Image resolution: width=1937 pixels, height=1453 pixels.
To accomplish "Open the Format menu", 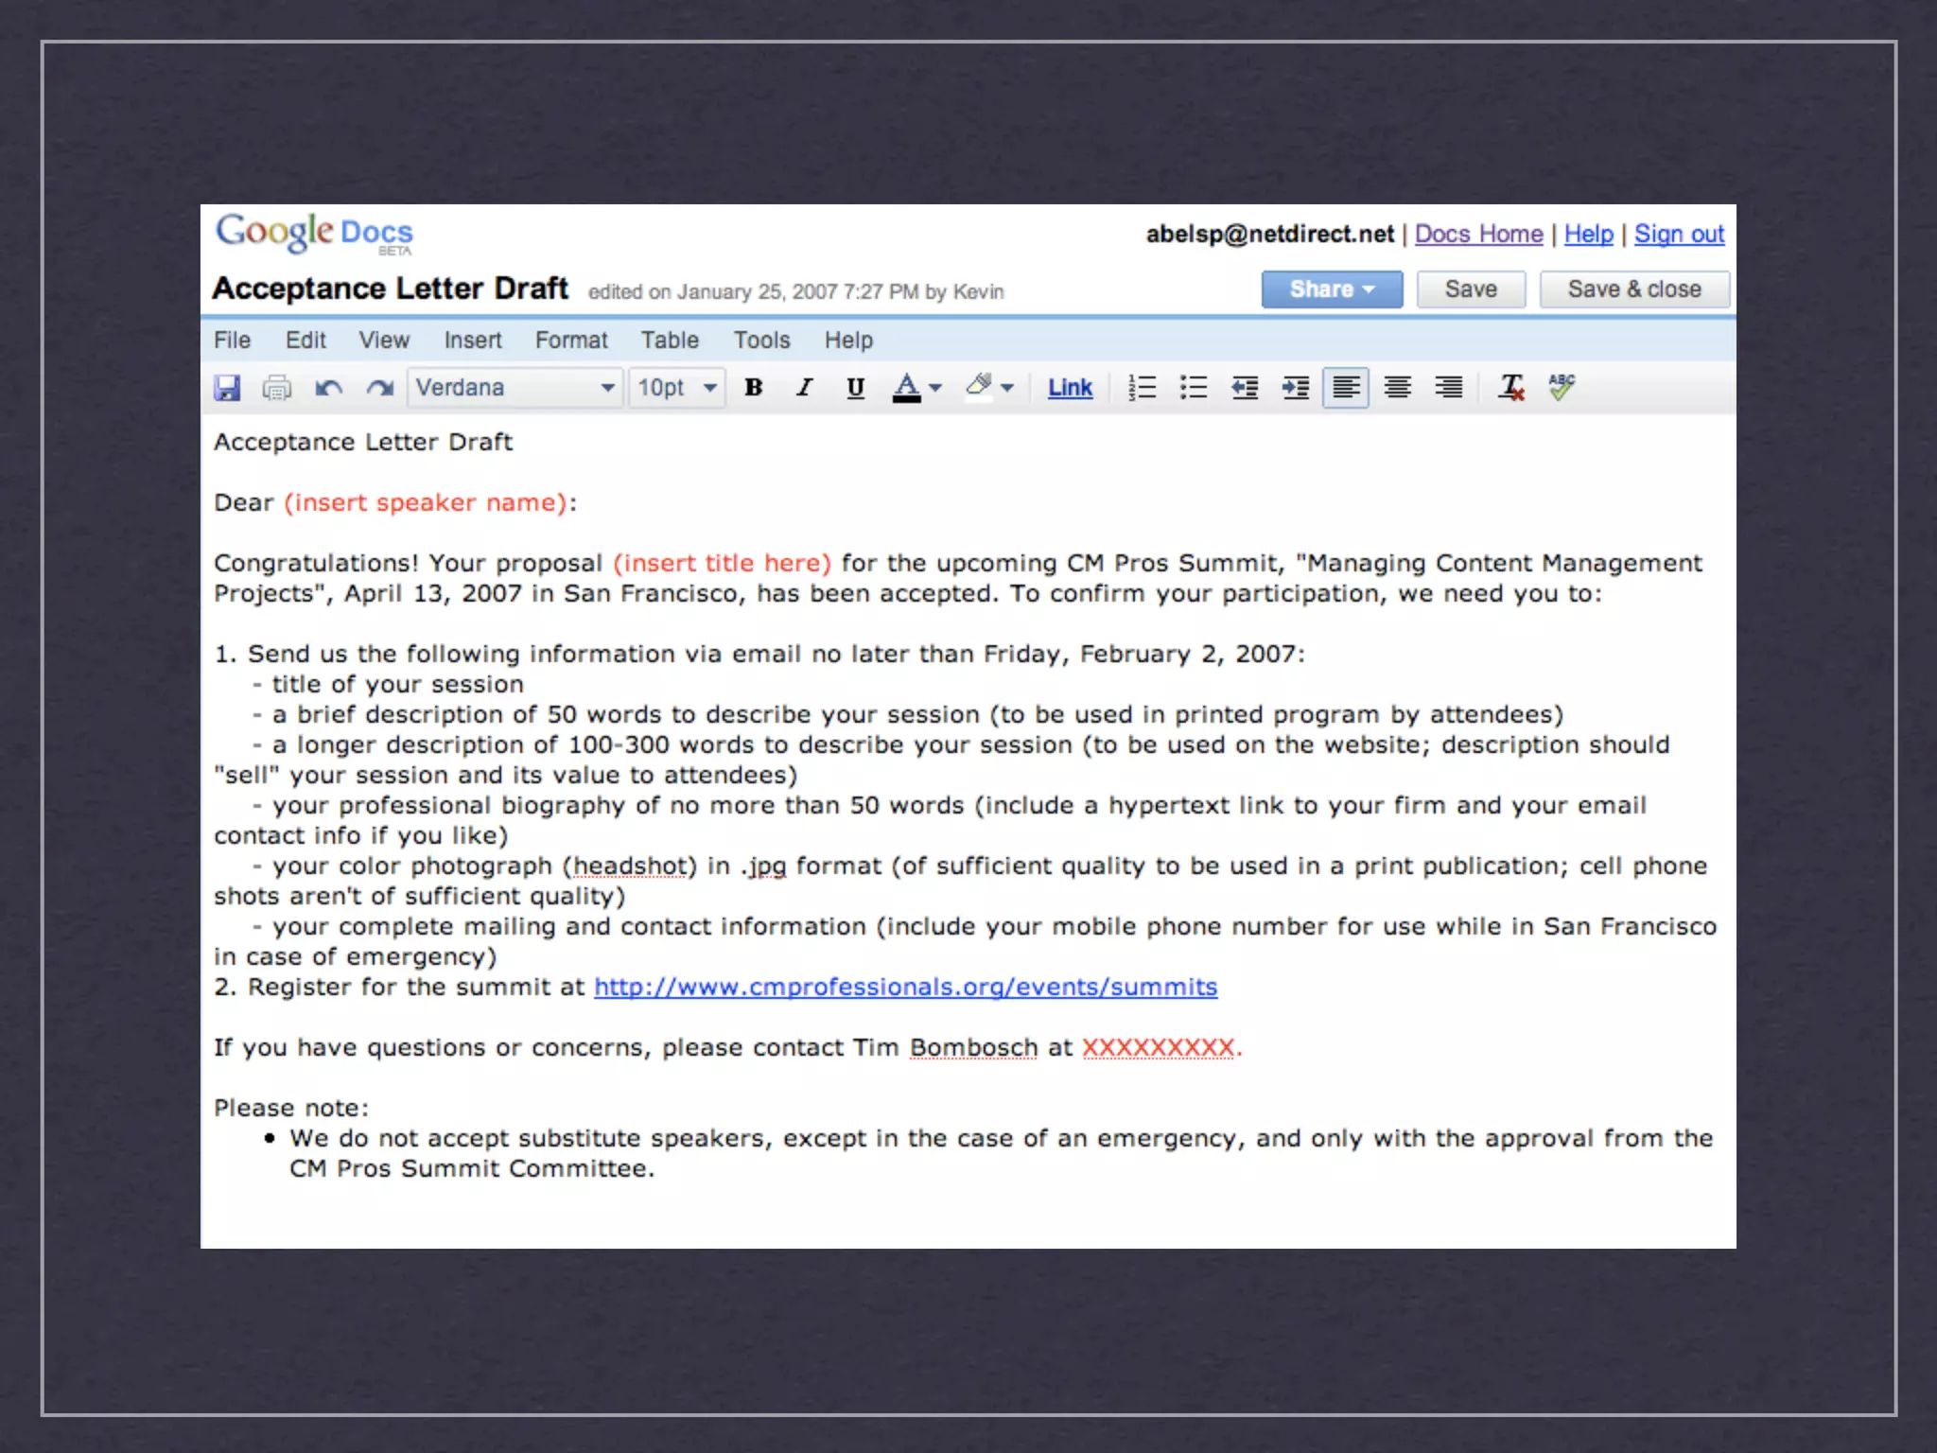I will (x=571, y=341).
